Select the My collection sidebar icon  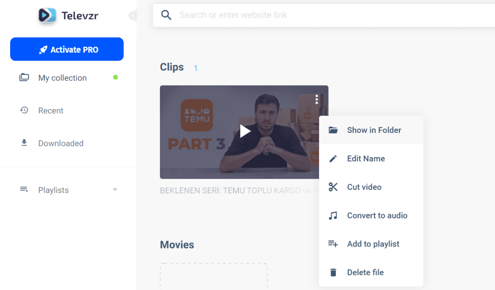coord(24,77)
